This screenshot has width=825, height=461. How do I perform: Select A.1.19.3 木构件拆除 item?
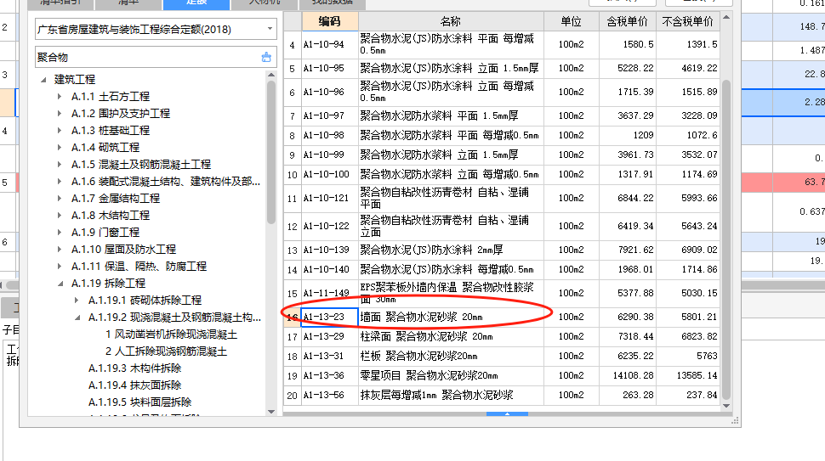(x=134, y=368)
